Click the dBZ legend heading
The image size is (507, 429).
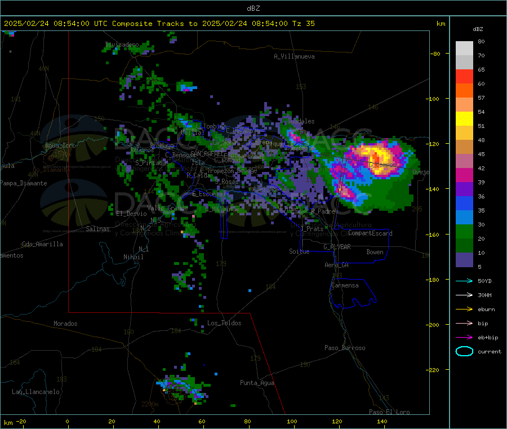[x=478, y=29]
